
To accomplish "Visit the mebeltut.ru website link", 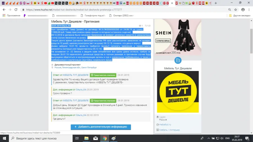I will (165, 125).
